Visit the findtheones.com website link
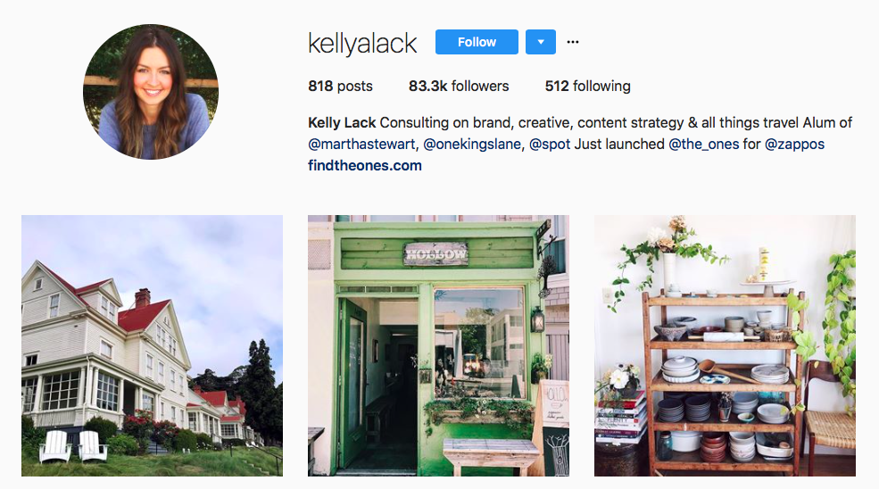This screenshot has width=879, height=489. [x=365, y=165]
